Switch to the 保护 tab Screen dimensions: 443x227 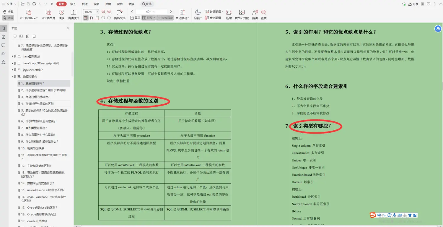click(x=120, y=4)
